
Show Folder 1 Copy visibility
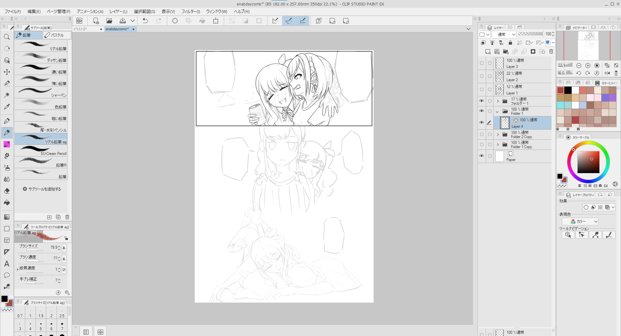[482, 145]
